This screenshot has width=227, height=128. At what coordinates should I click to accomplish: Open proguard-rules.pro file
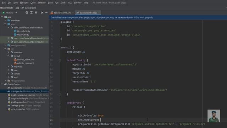[28, 98]
